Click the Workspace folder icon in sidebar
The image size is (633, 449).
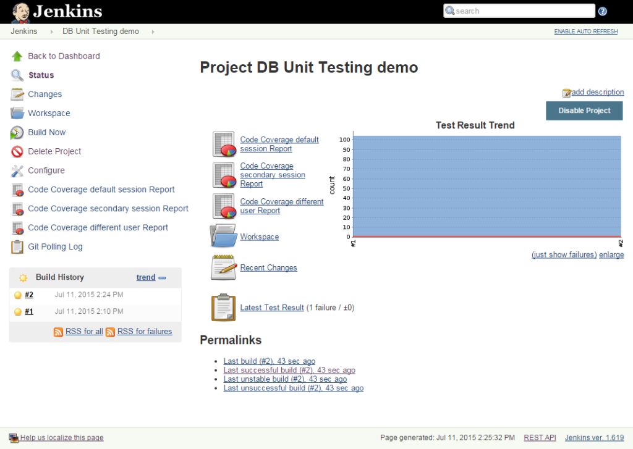point(17,113)
